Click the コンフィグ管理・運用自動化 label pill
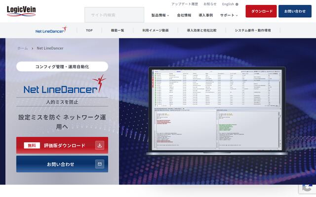Image resolution: width=316 pixels, height=197 pixels. [62, 66]
